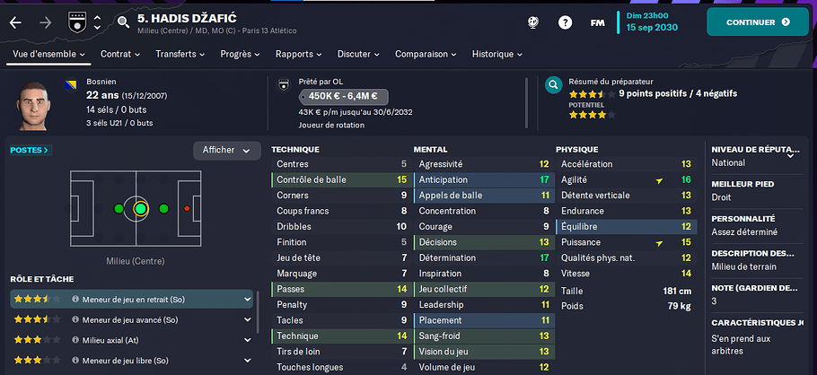The image size is (817, 375).
Task: Go back with the left arrow
Action: pyautogui.click(x=15, y=23)
